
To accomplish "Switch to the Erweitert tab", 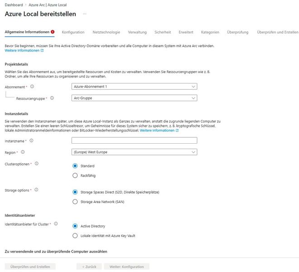I will click(186, 32).
